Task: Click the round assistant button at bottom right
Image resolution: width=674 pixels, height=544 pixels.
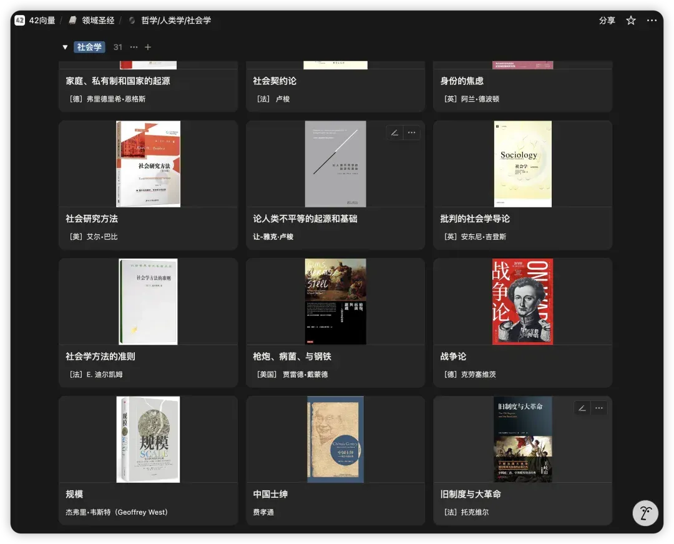Action: click(645, 513)
